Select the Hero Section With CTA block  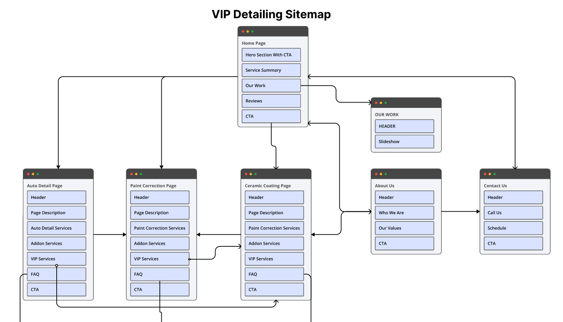click(x=271, y=55)
